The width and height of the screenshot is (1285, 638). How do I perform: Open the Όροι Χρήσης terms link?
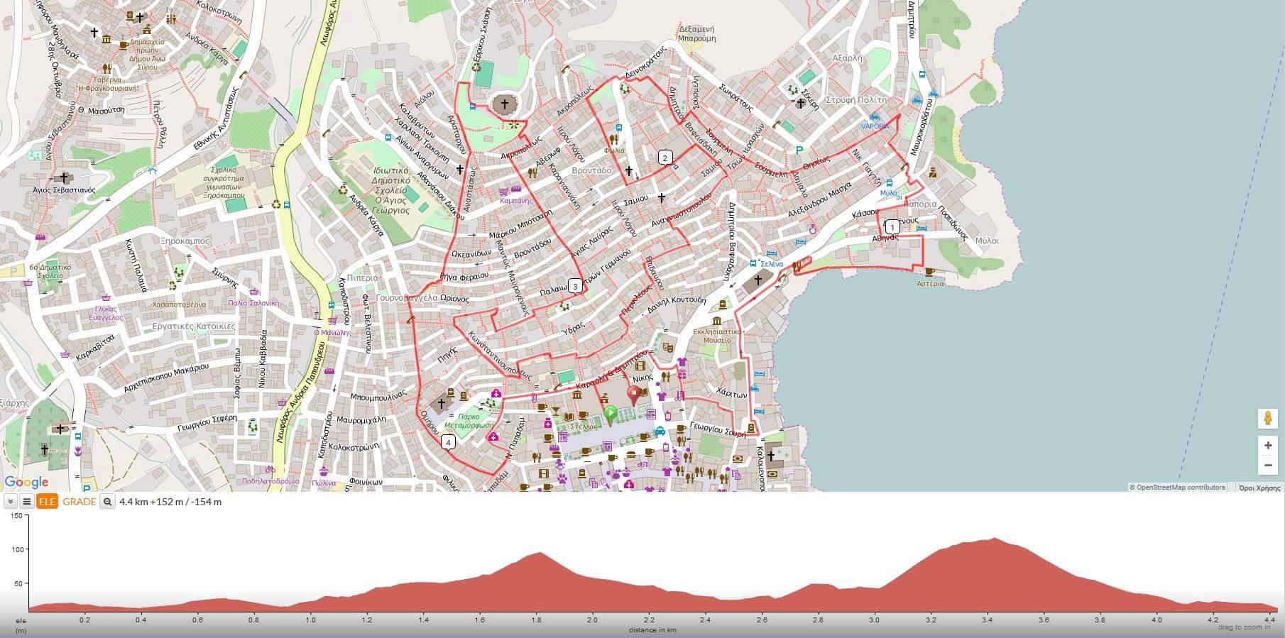pos(1259,488)
